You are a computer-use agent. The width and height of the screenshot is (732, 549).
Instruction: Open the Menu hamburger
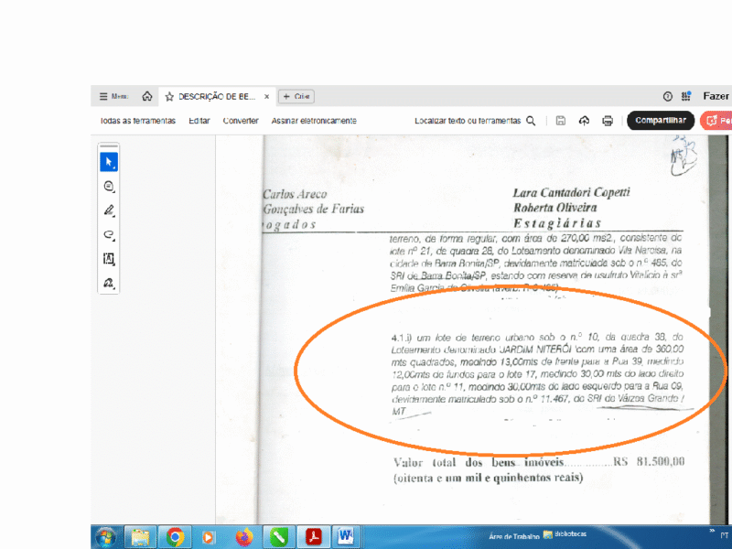click(x=113, y=96)
